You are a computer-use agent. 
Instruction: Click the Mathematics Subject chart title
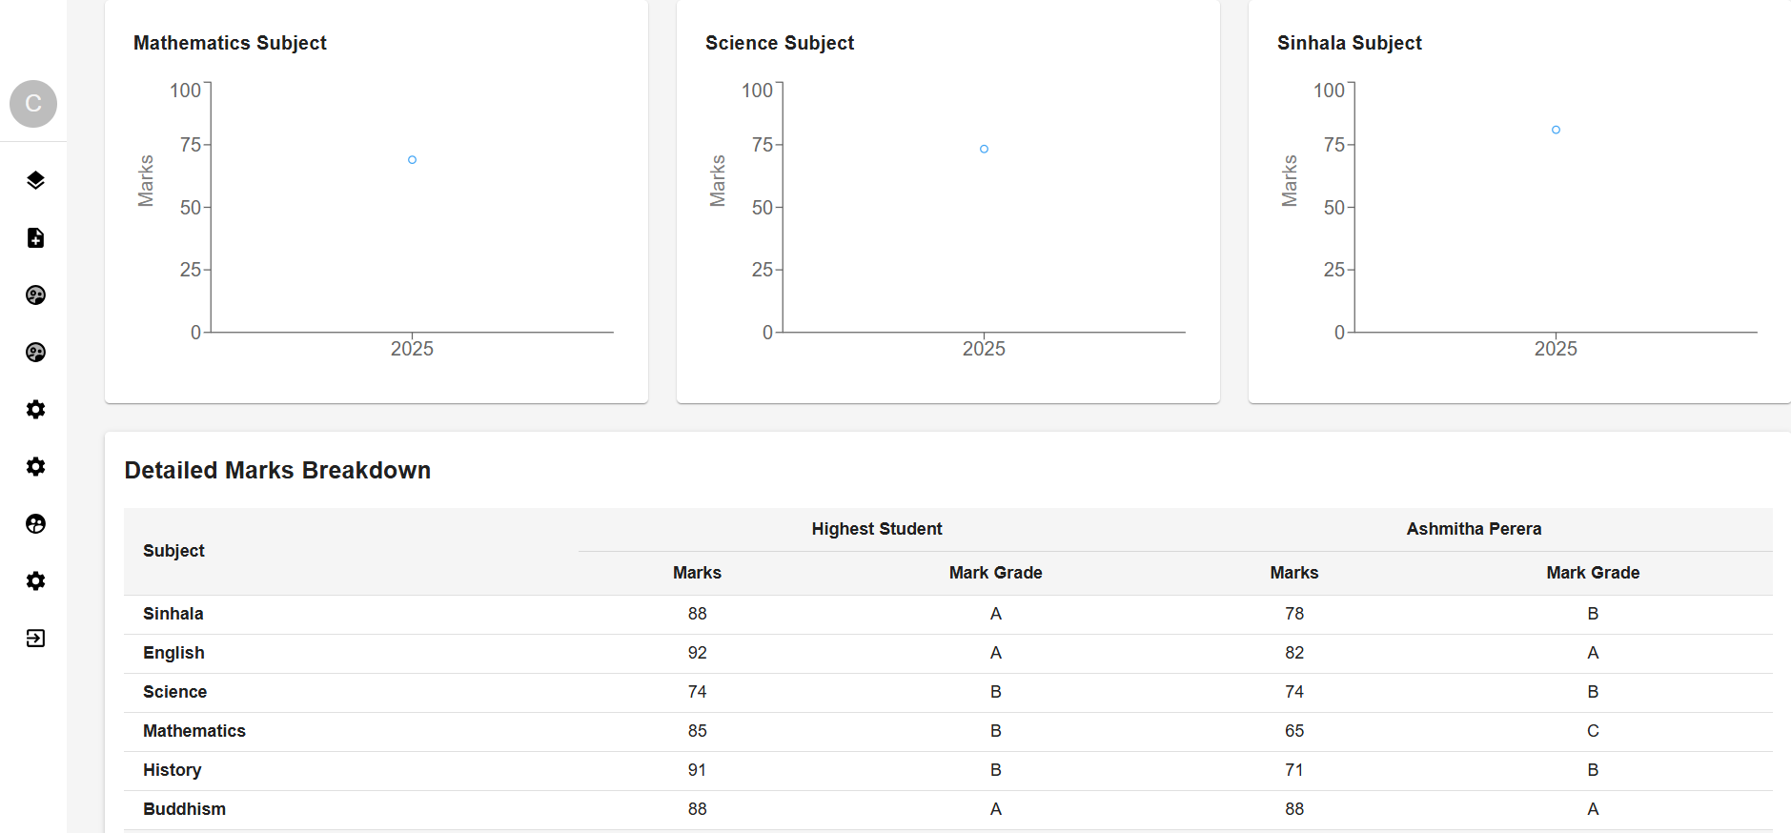230,43
